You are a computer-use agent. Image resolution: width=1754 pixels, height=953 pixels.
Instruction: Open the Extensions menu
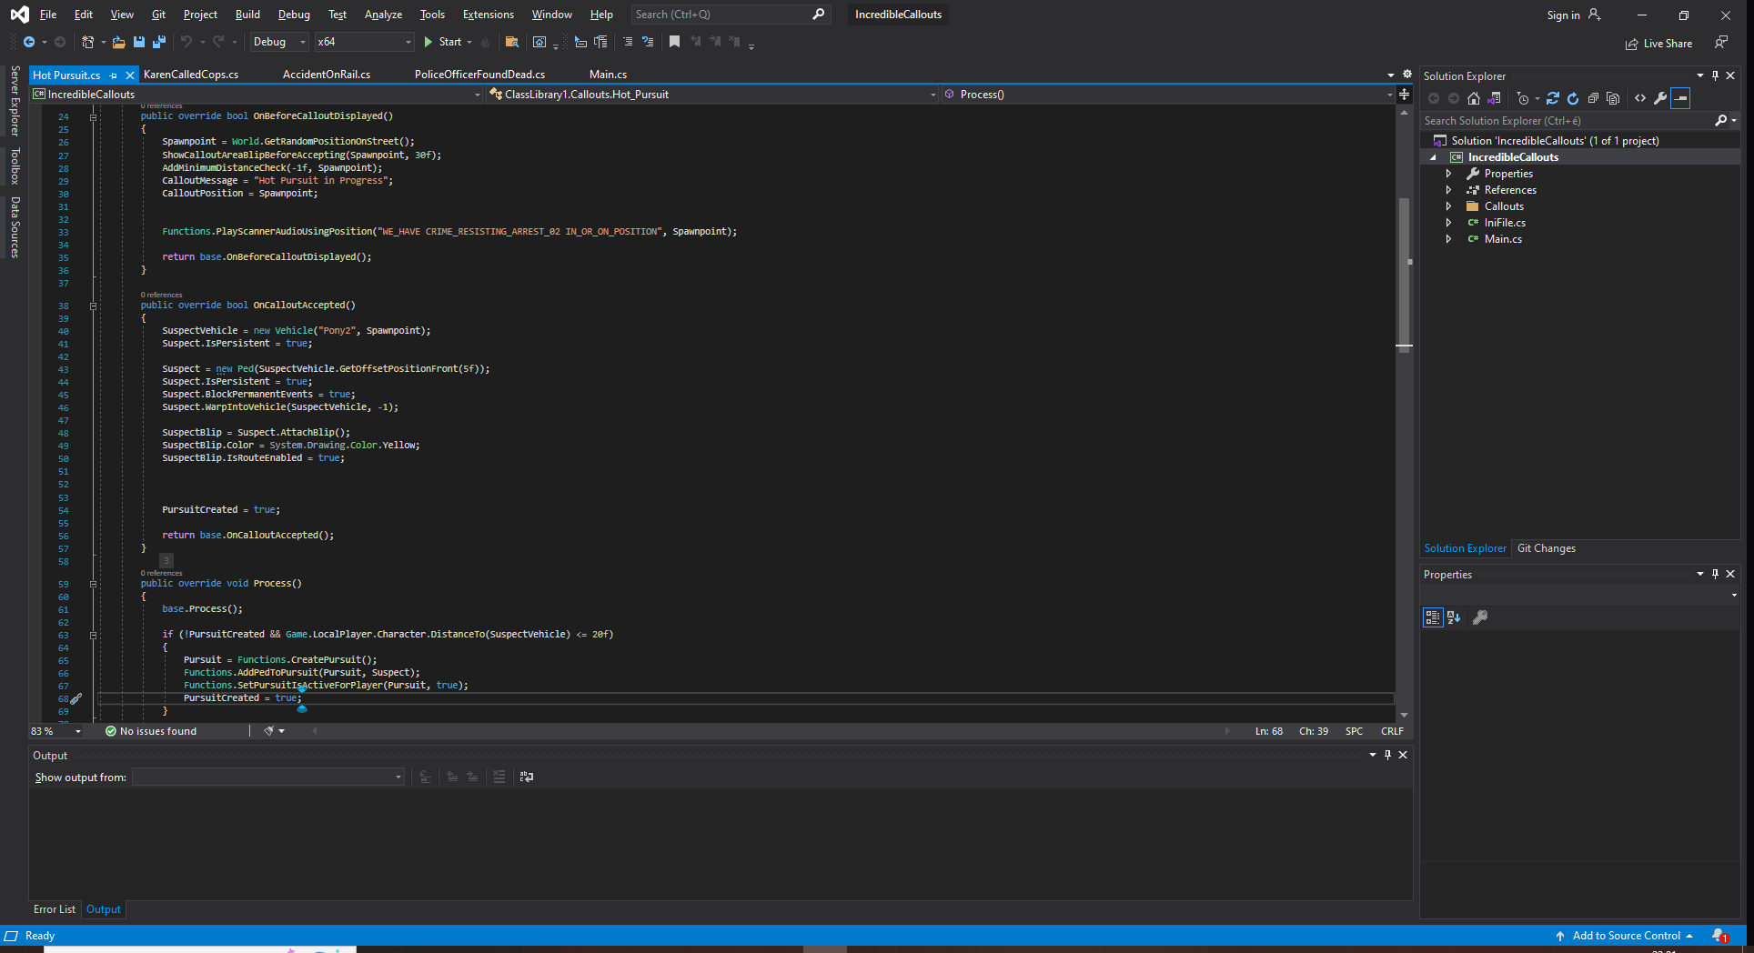click(488, 15)
